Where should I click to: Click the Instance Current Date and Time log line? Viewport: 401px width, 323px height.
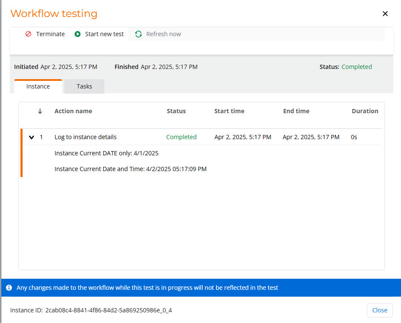[x=130, y=169]
